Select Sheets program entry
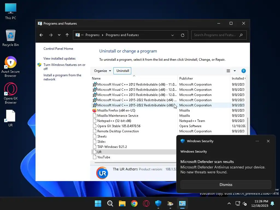280x210 pixels. point(134,136)
